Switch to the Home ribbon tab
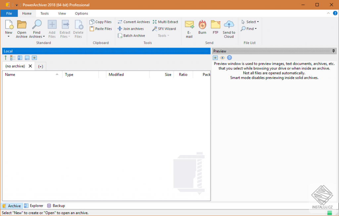Image resolution: width=339 pixels, height=216 pixels. pos(27,13)
